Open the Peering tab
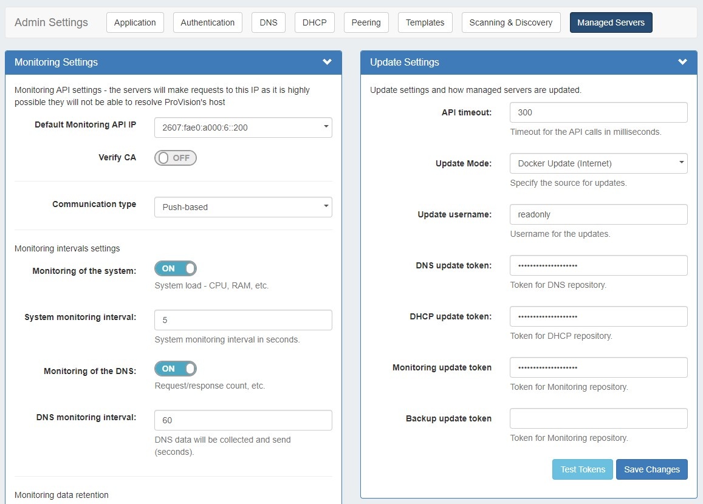This screenshot has height=504, width=703. click(x=366, y=22)
